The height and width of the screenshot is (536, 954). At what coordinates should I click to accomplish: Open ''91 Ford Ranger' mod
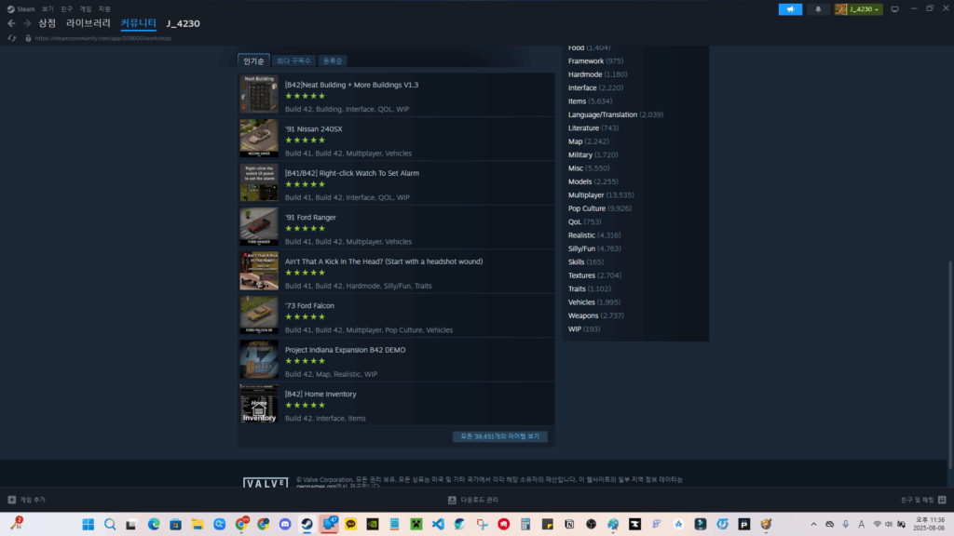tap(310, 218)
